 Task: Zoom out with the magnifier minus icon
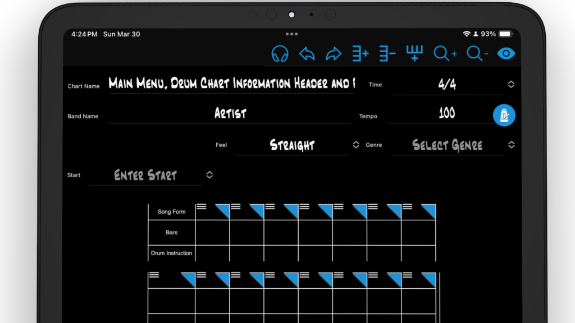click(477, 54)
